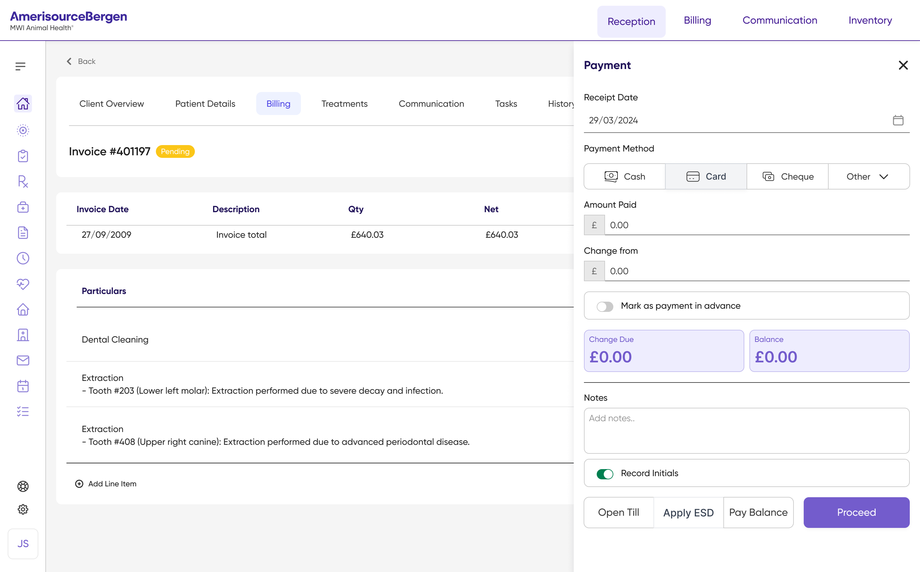Viewport: 920px width, 572px height.
Task: Switch to the Treatments tab
Action: click(x=344, y=104)
